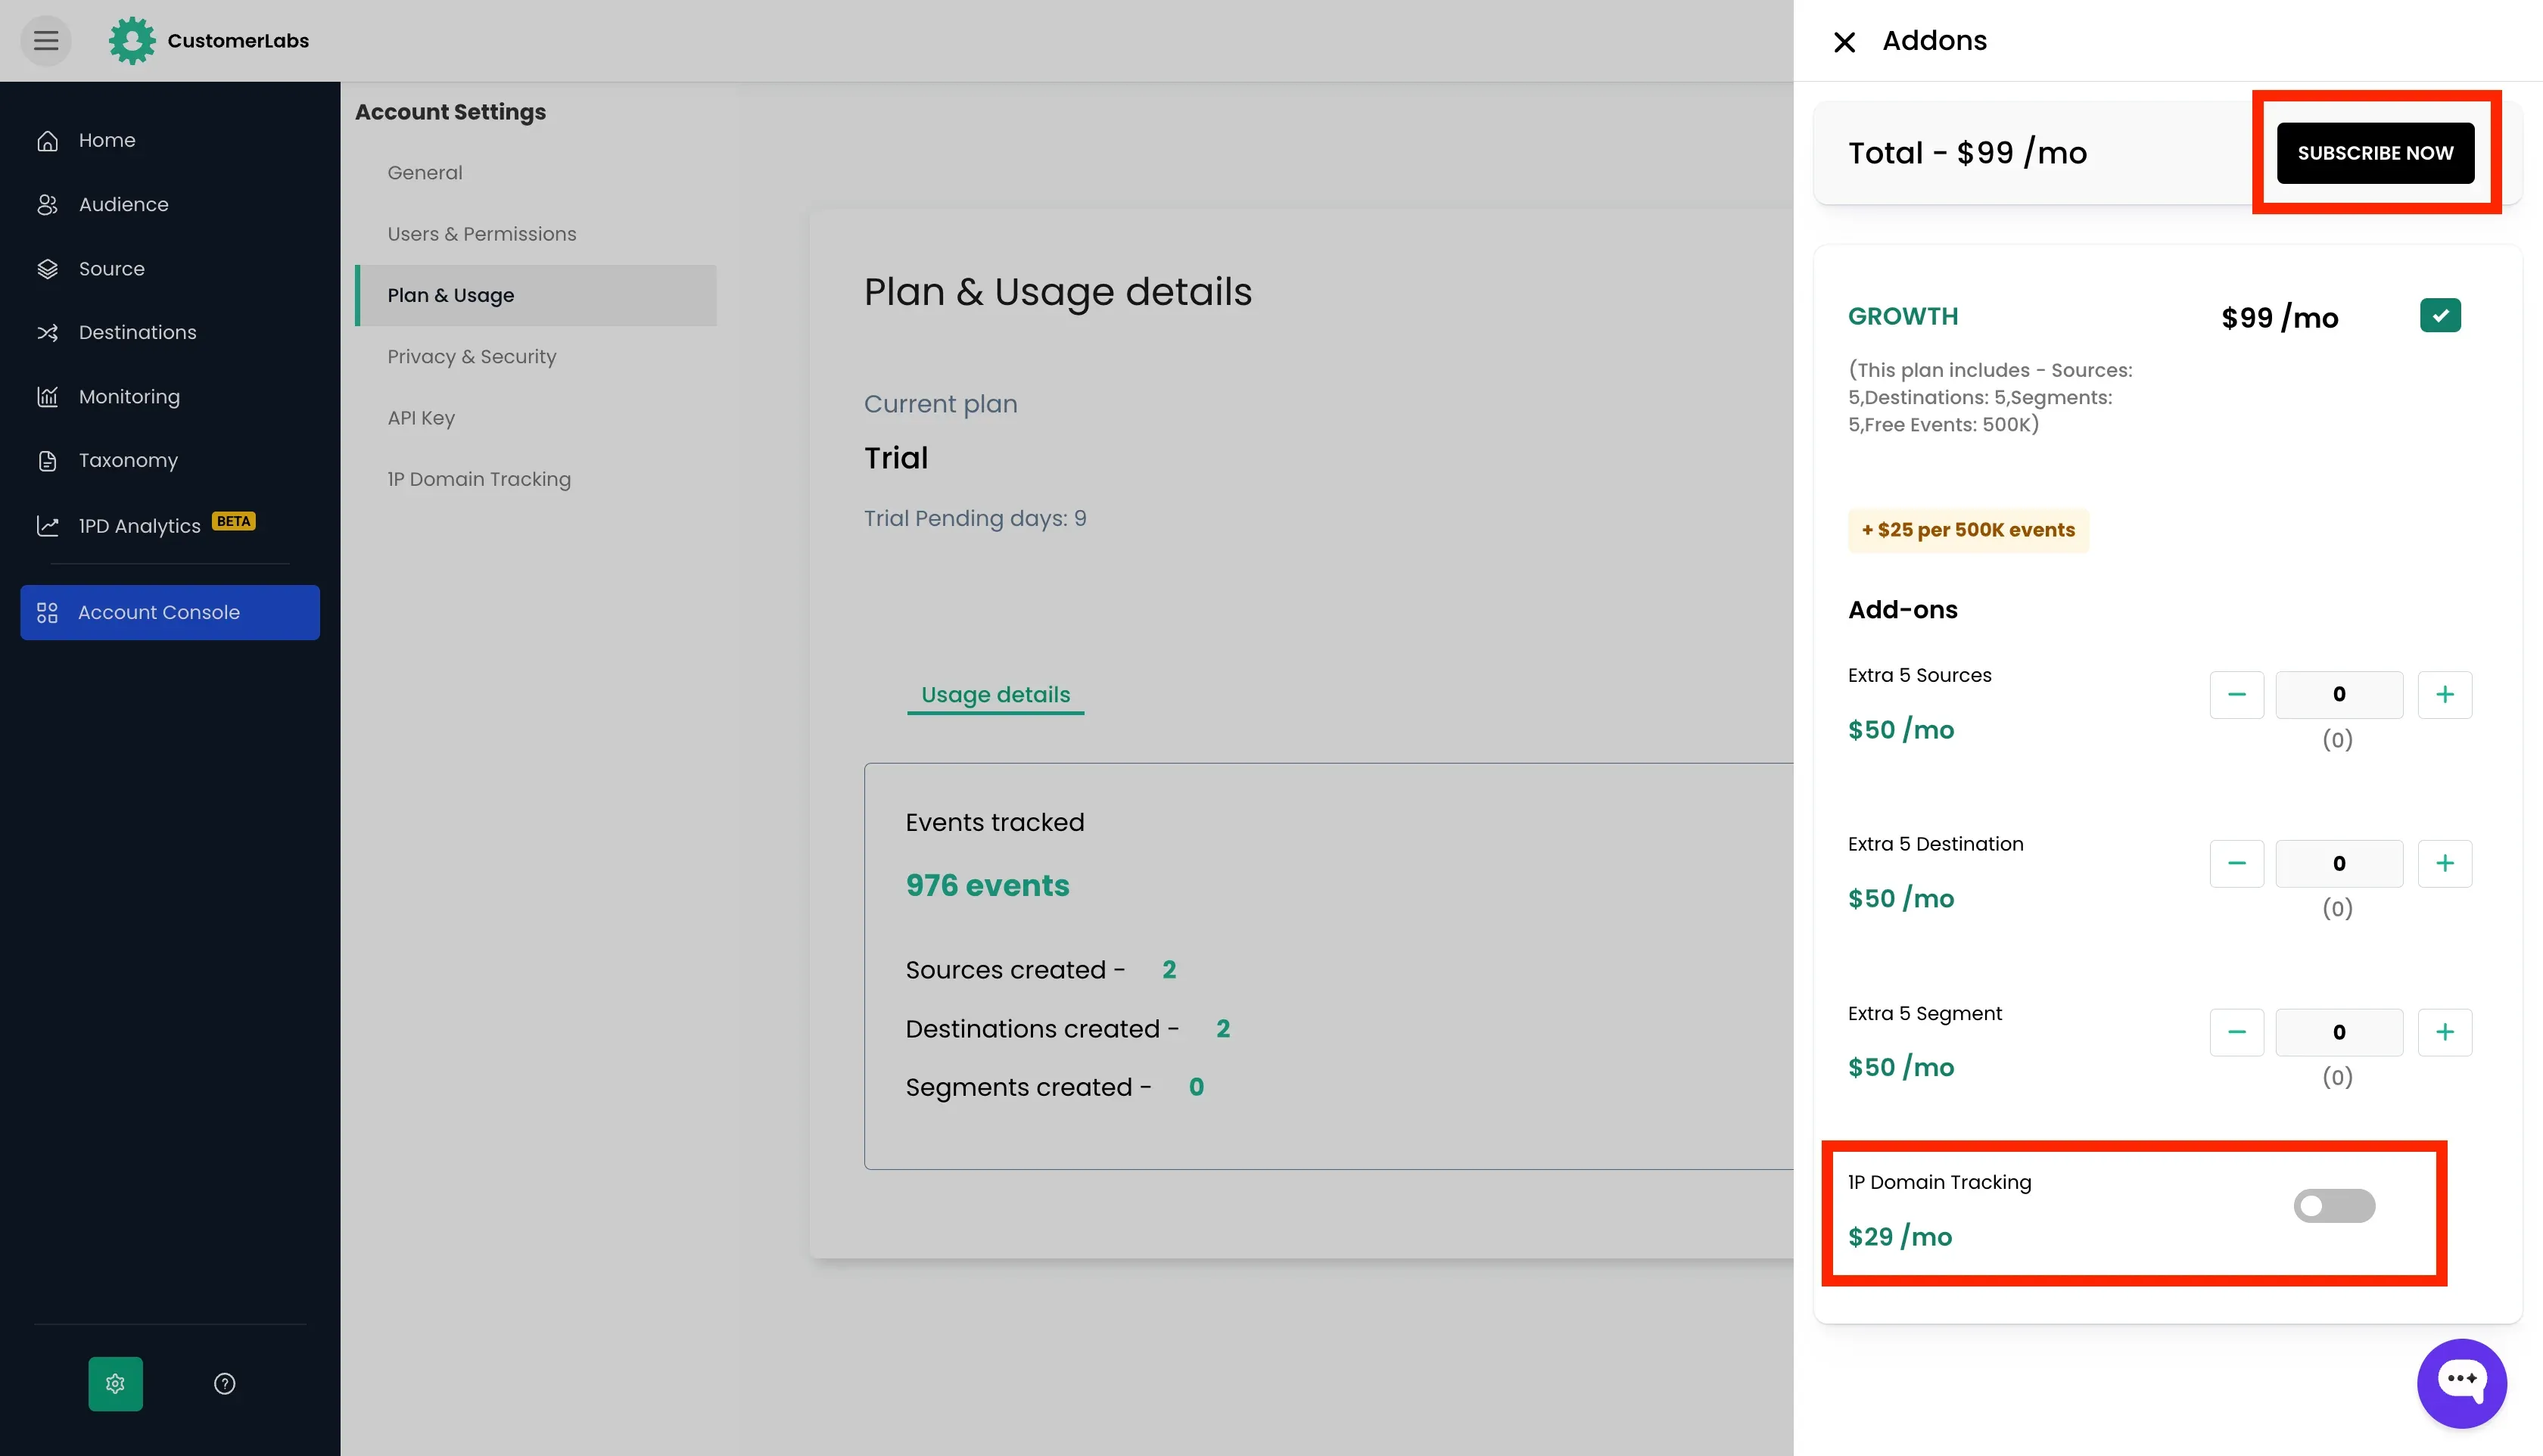
Task: Decrease Extra 5 Sources quantity
Action: tap(2237, 695)
